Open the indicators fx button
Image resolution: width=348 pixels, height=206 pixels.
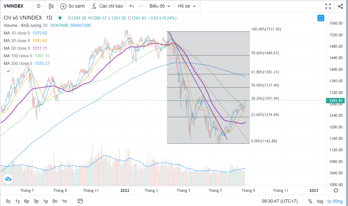94,6
